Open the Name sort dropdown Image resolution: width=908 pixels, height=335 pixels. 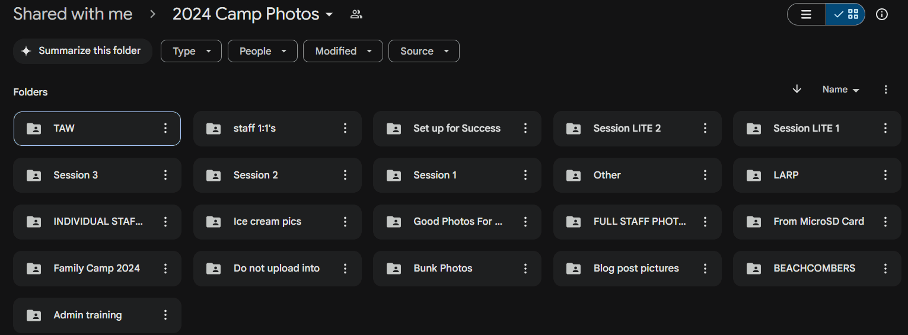click(x=840, y=90)
